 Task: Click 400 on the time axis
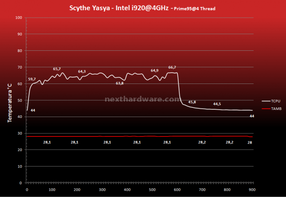pos(127,189)
